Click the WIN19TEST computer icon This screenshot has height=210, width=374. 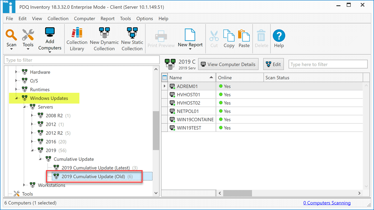[172, 128]
